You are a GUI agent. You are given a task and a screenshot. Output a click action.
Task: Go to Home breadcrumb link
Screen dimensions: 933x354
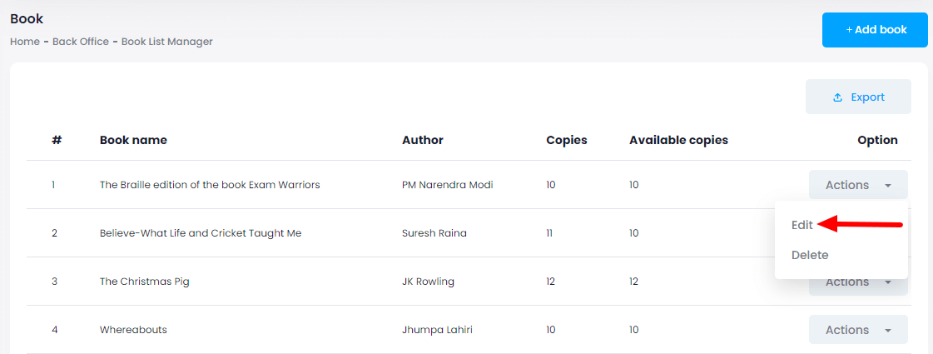click(x=24, y=42)
